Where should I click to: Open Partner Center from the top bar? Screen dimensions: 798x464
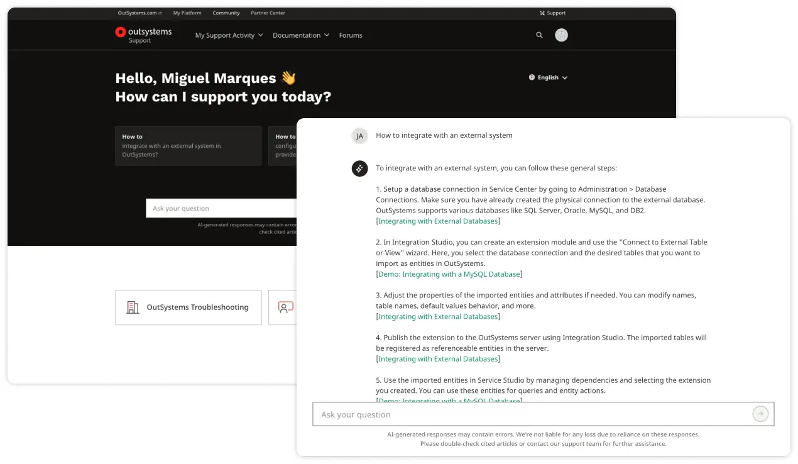(268, 13)
